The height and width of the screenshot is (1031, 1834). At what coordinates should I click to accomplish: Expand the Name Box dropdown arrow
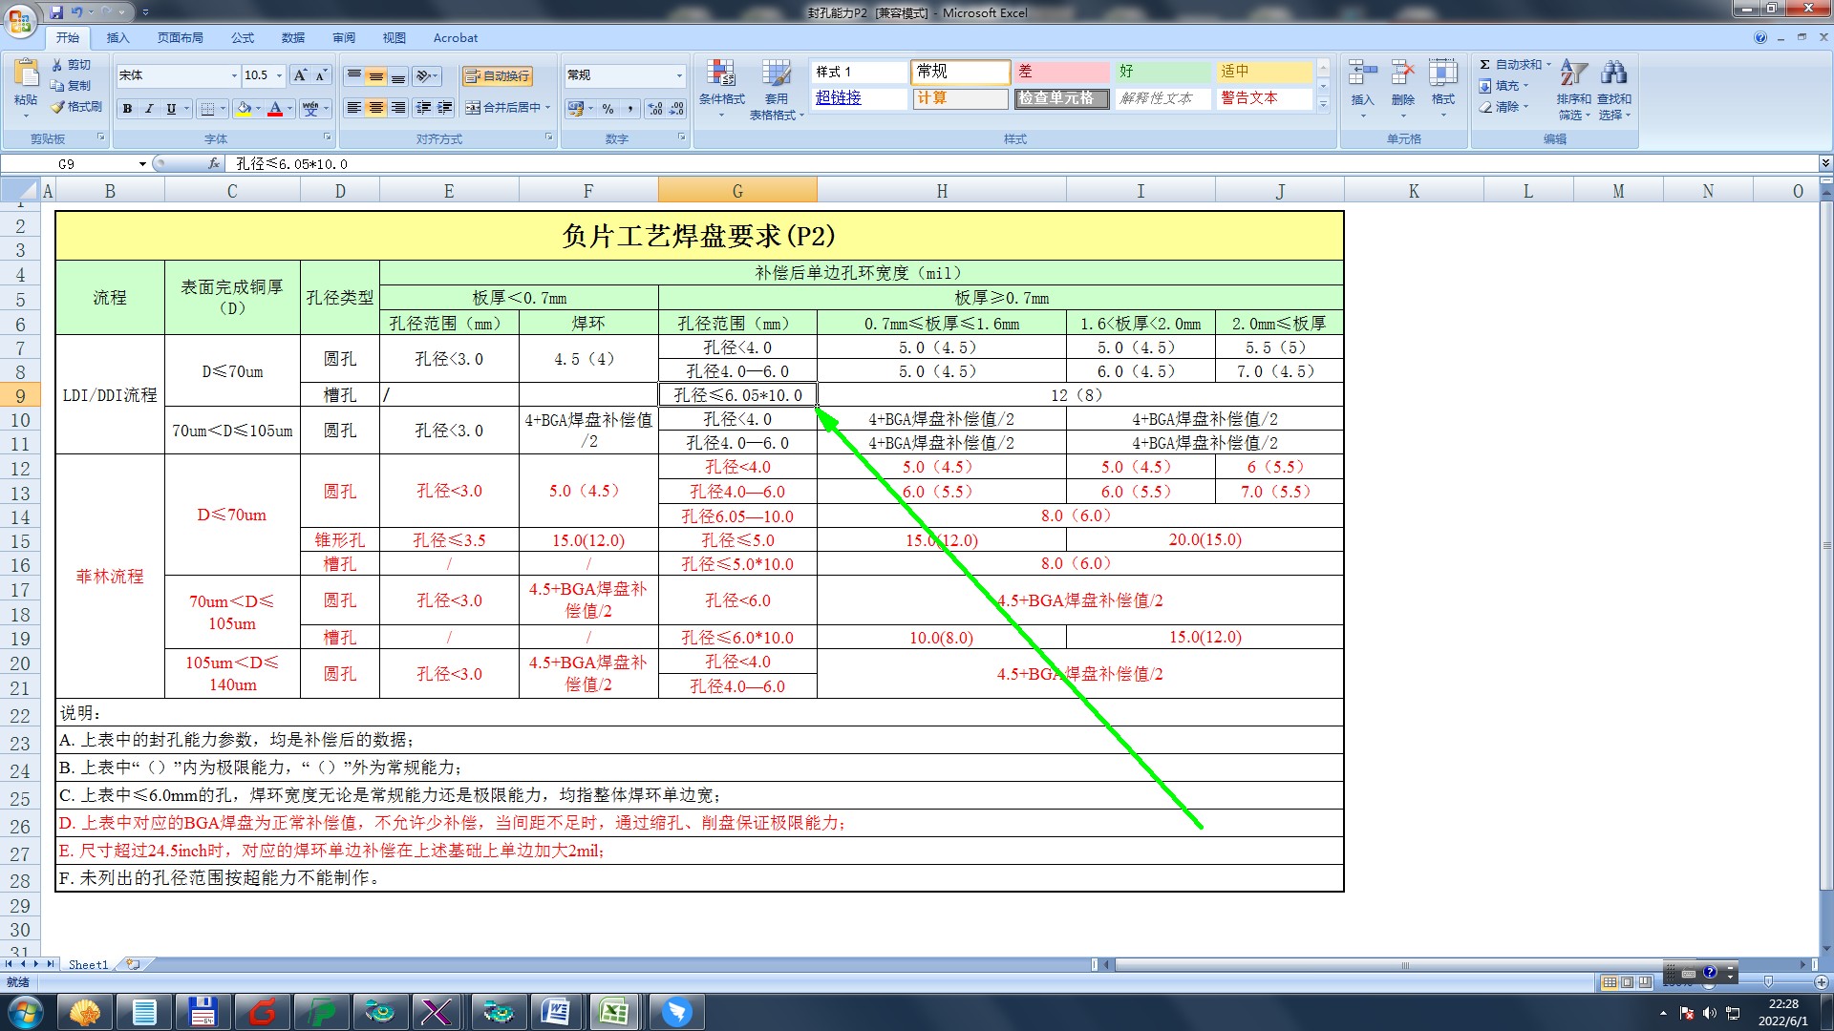tap(142, 164)
